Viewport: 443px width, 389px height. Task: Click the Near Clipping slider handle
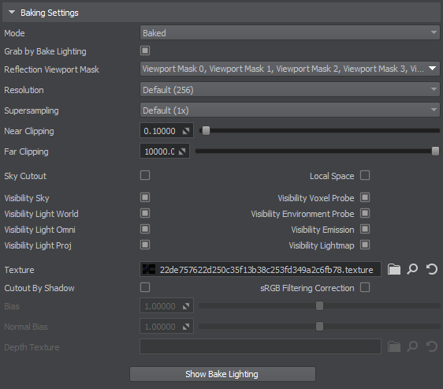[207, 131]
